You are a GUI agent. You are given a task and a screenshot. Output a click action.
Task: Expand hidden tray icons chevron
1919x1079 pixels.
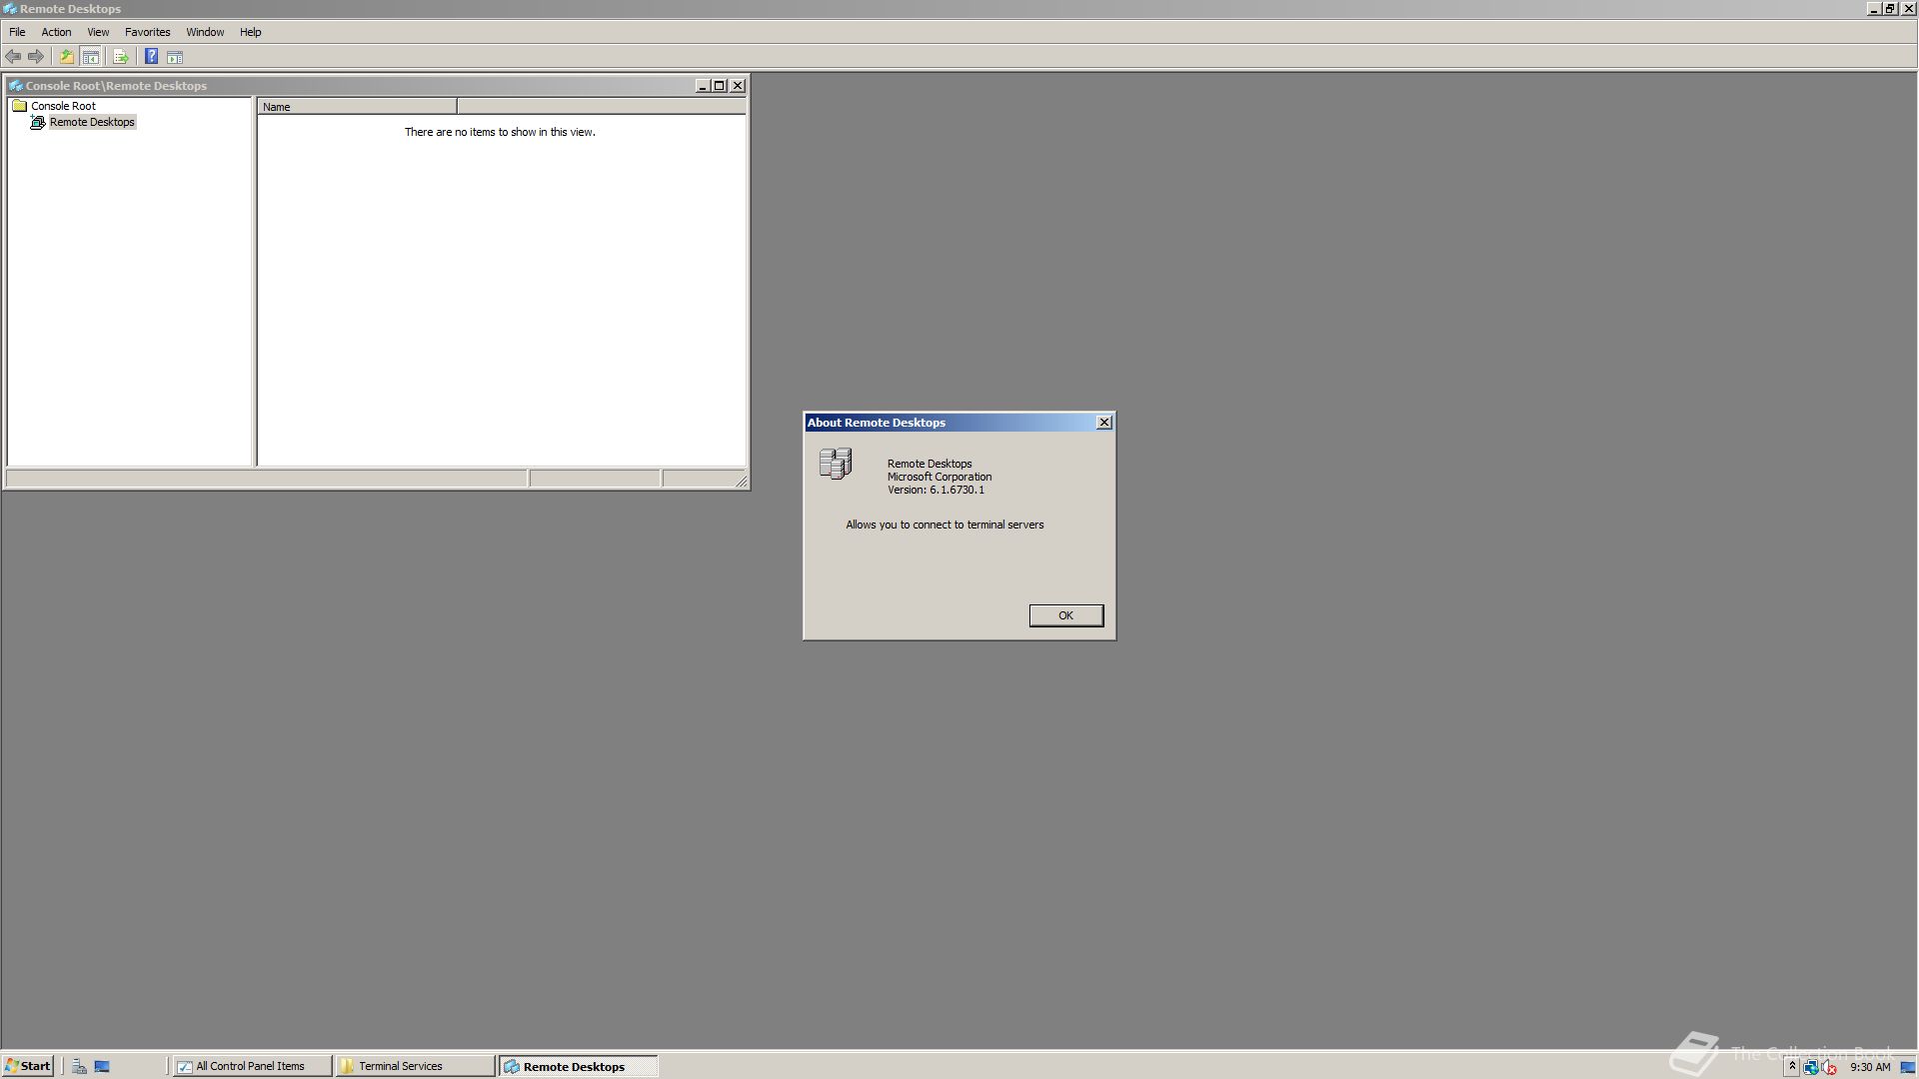pos(1792,1067)
